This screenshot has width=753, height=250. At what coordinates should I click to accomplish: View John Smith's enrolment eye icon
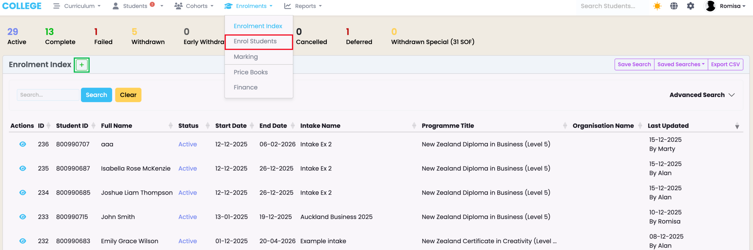pyautogui.click(x=23, y=217)
